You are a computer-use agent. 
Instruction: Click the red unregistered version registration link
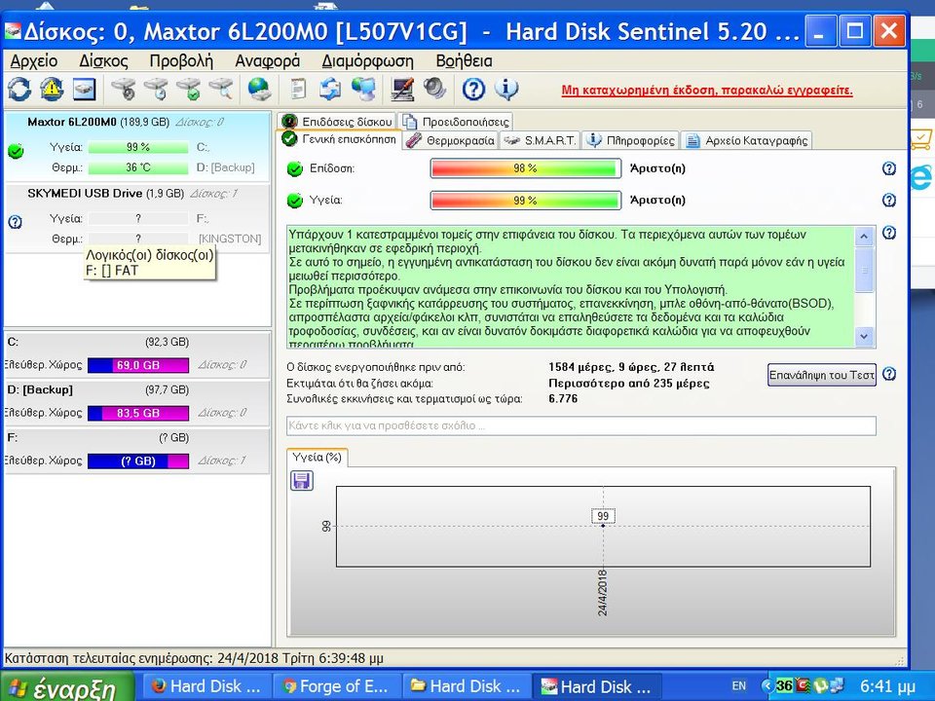pyautogui.click(x=707, y=91)
